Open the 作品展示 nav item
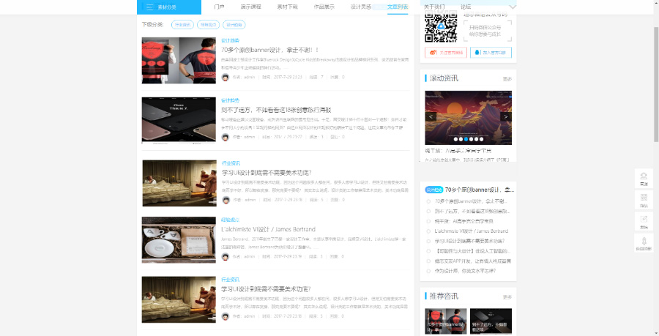The width and height of the screenshot is (659, 336). [x=324, y=7]
